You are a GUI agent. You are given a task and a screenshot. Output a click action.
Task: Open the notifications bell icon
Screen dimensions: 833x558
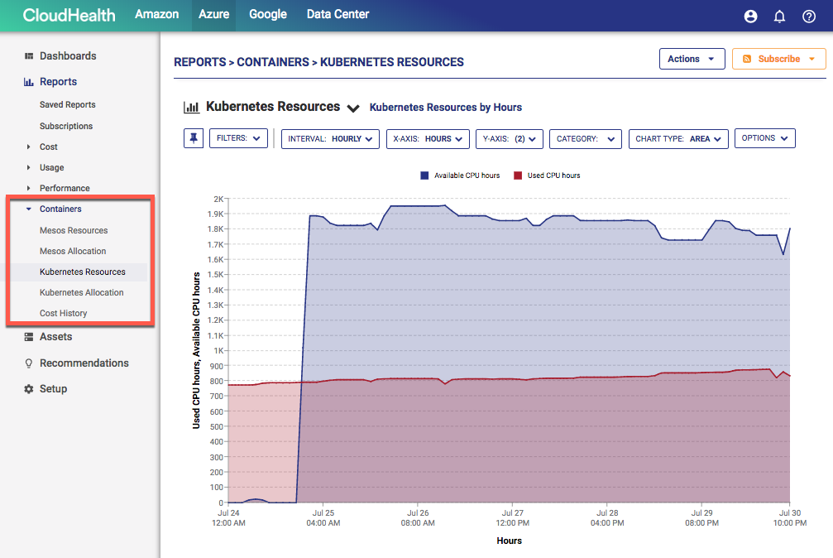[779, 17]
